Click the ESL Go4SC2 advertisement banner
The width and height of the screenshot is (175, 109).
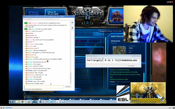[148, 93]
